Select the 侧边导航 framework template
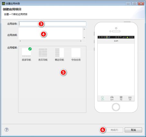Image resolution: width=146 pixels, height=137 pixels. [x=59, y=54]
